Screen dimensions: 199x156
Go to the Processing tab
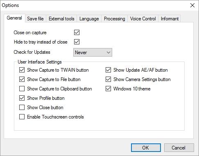(x=114, y=19)
